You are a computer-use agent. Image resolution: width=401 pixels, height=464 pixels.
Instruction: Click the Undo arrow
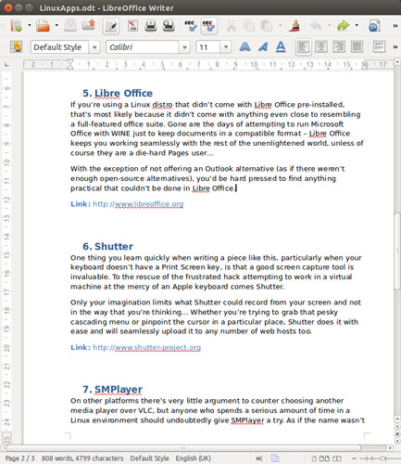(x=316, y=26)
